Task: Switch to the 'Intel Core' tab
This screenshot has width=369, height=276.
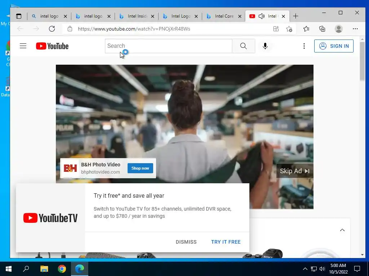Action: (224, 16)
